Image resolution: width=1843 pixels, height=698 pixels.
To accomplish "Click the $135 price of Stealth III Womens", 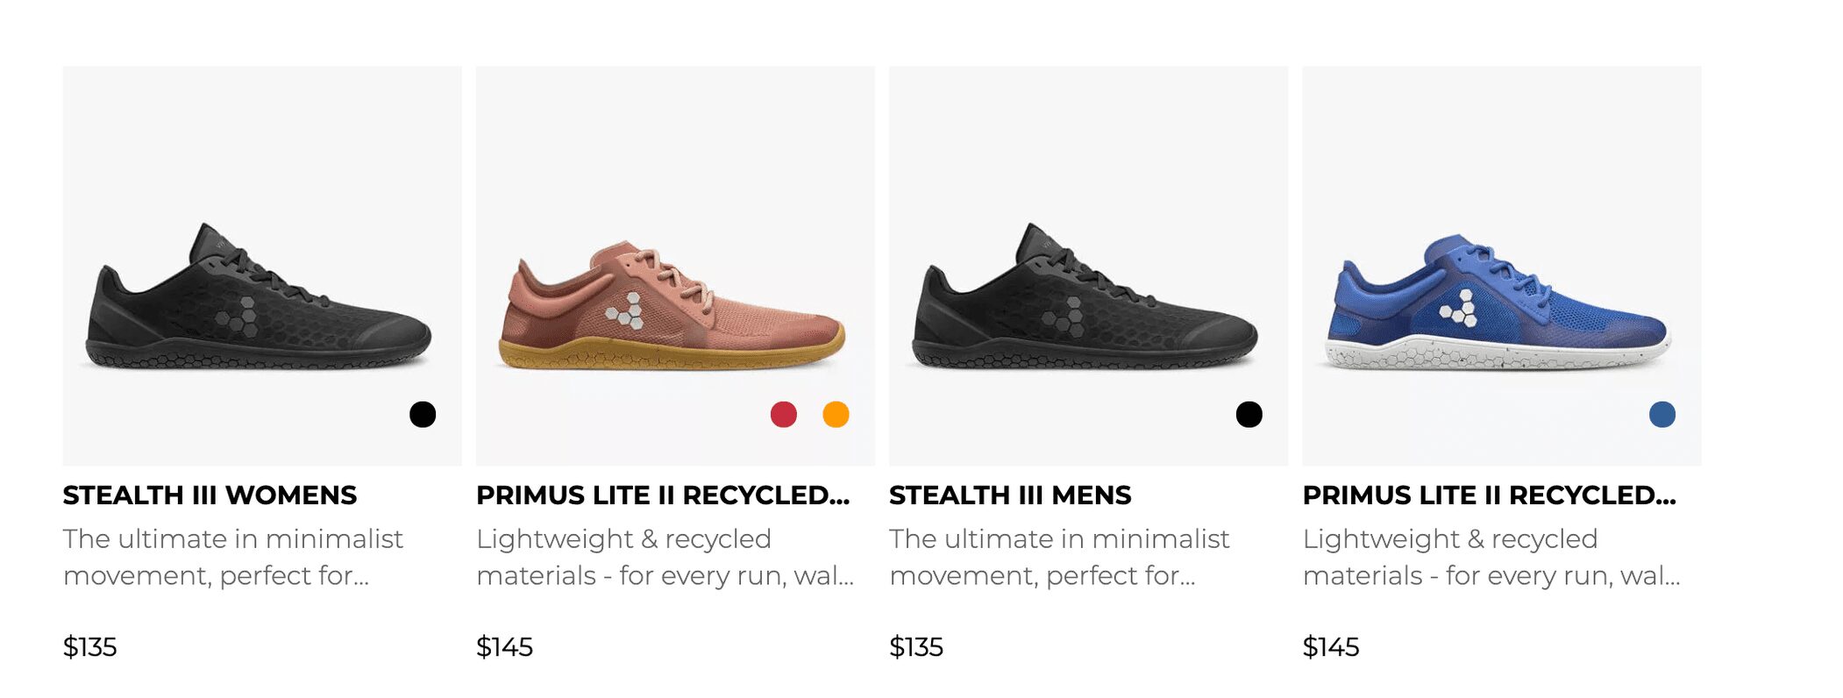I will coord(89,647).
